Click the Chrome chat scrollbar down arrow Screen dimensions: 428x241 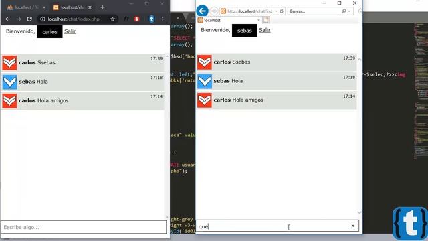[167, 217]
